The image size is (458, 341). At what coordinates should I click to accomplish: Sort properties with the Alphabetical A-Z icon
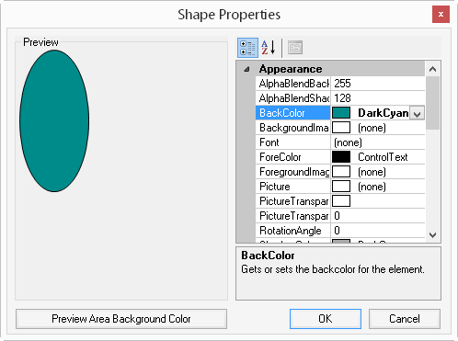coord(269,48)
